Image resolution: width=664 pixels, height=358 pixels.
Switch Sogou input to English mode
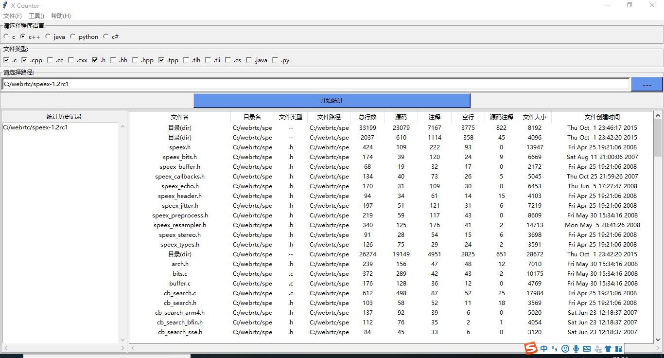click(544, 349)
